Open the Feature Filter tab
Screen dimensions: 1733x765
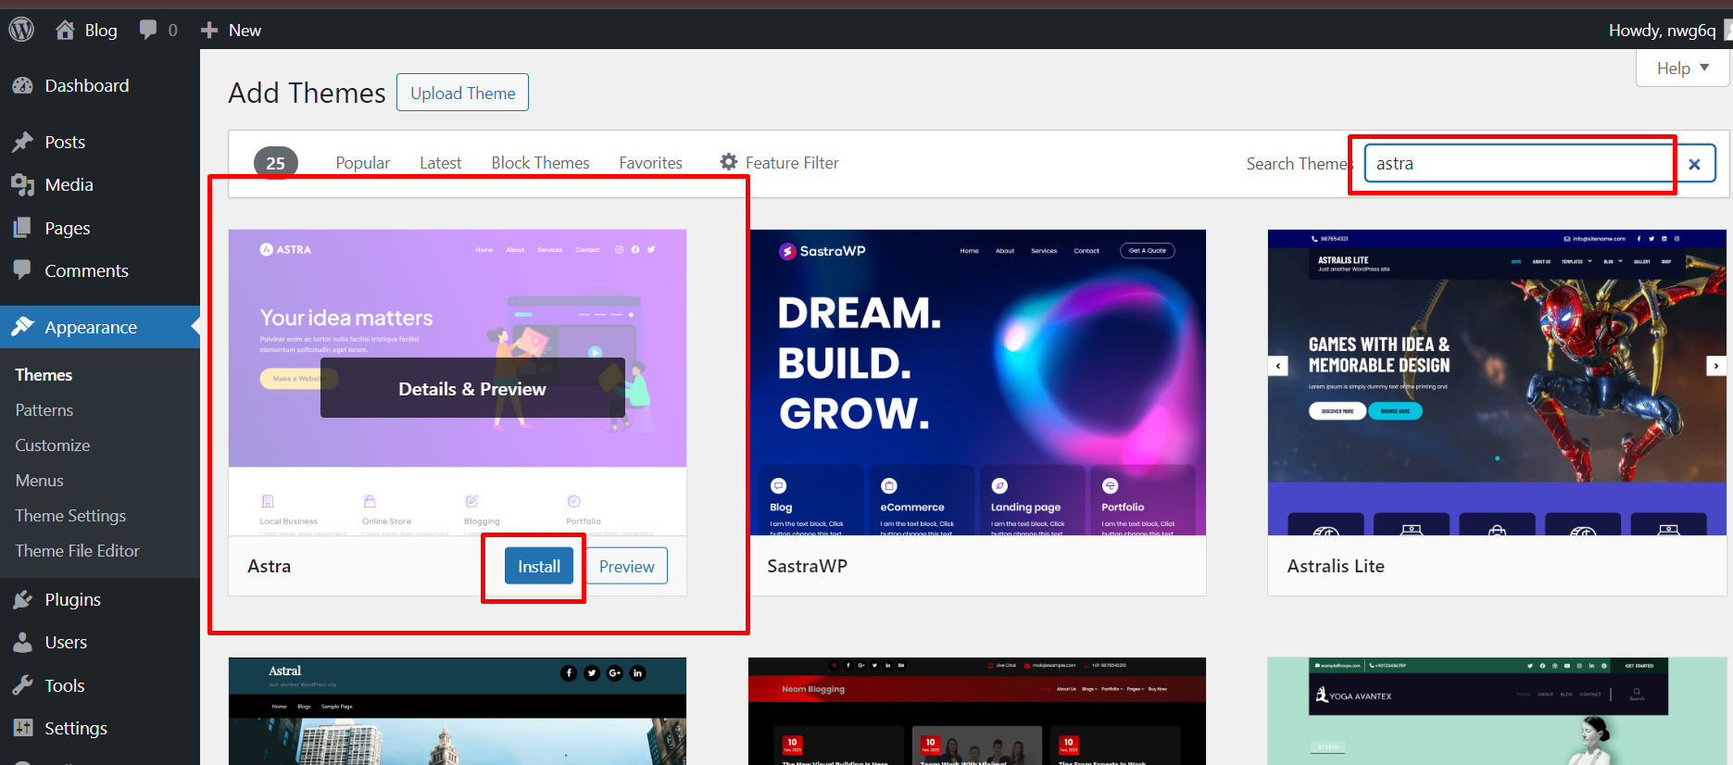pos(779,163)
